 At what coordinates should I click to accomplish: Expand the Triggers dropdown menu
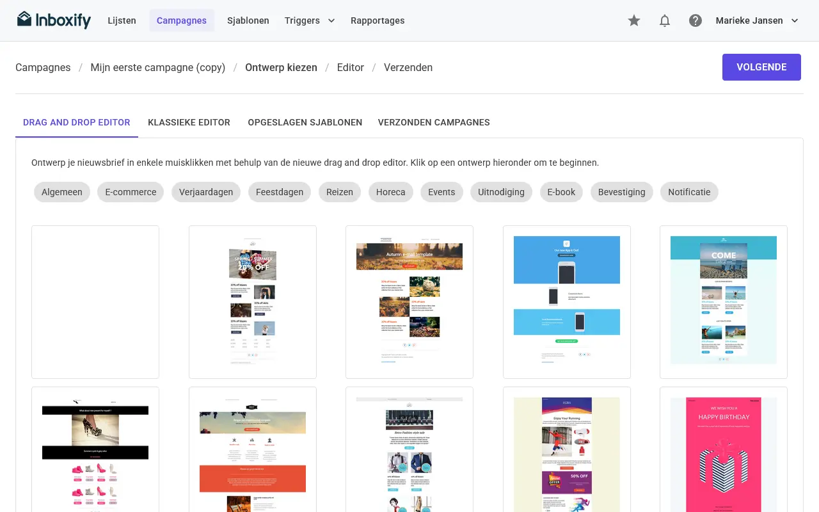[x=310, y=20]
